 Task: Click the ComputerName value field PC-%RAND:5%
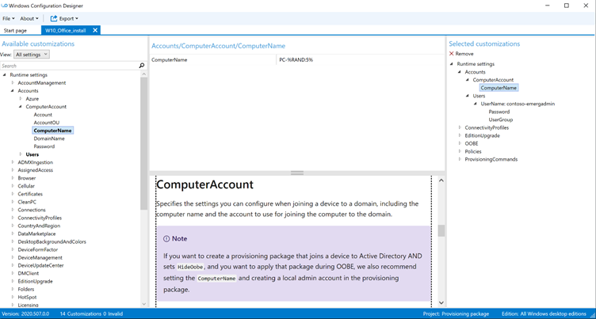(360, 60)
